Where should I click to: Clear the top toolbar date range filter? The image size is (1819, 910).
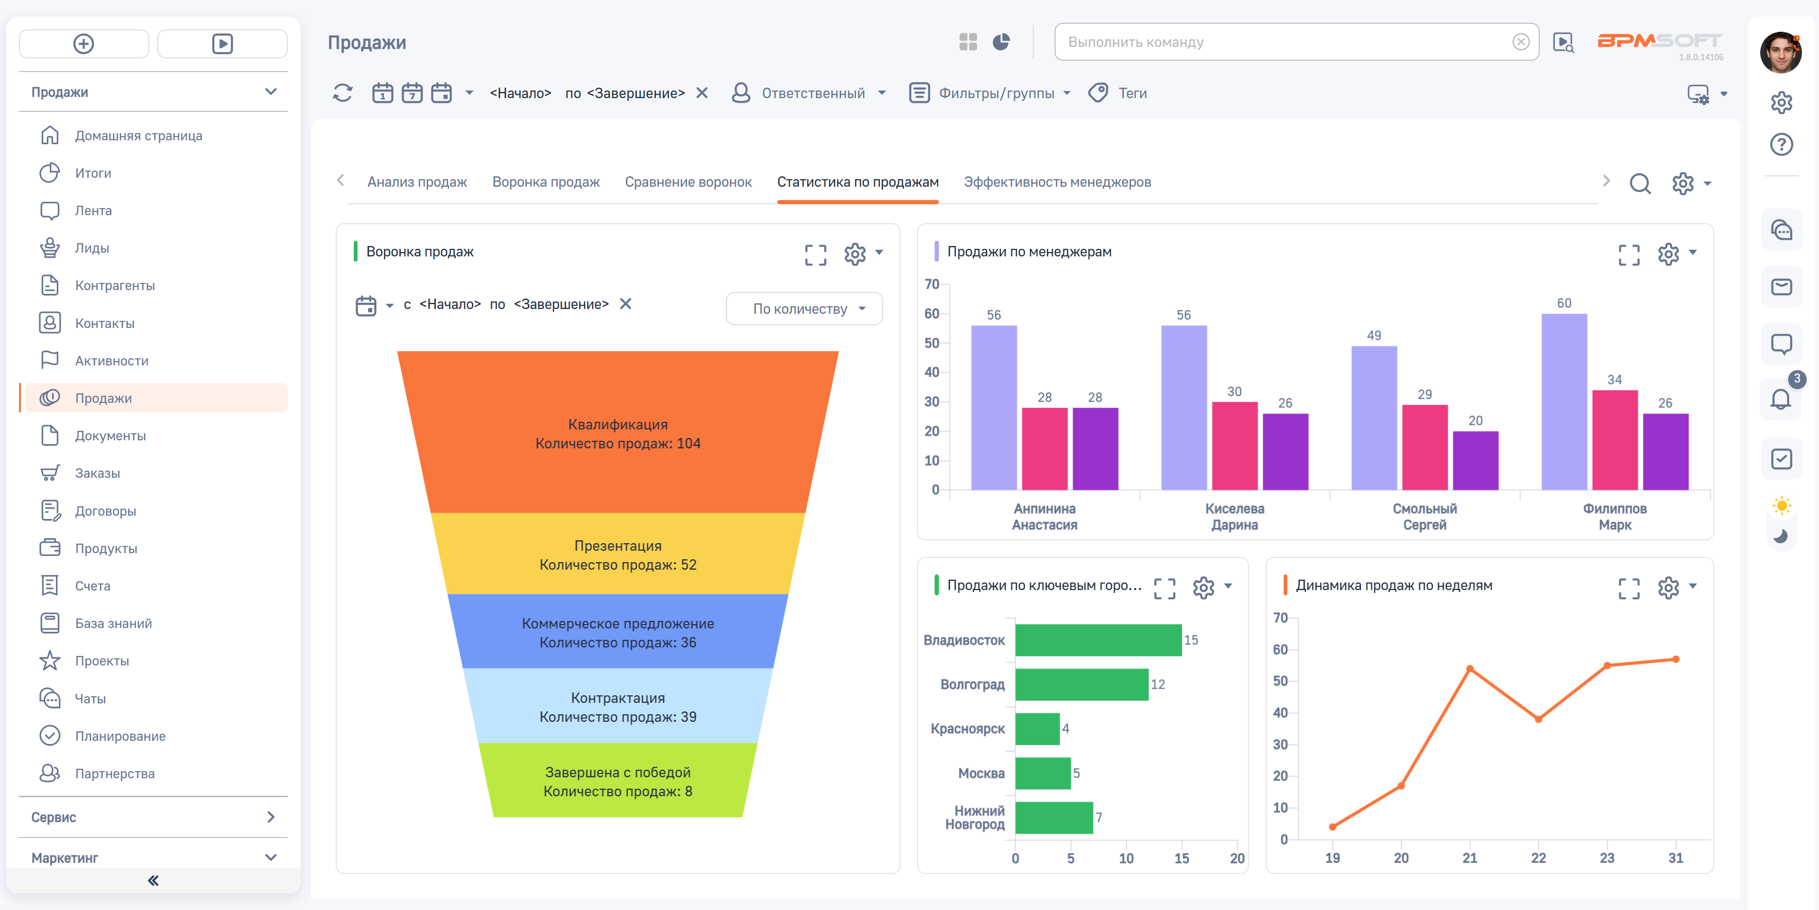coord(702,93)
